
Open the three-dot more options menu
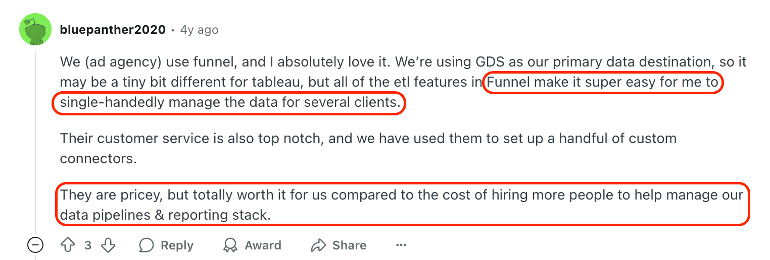401,245
